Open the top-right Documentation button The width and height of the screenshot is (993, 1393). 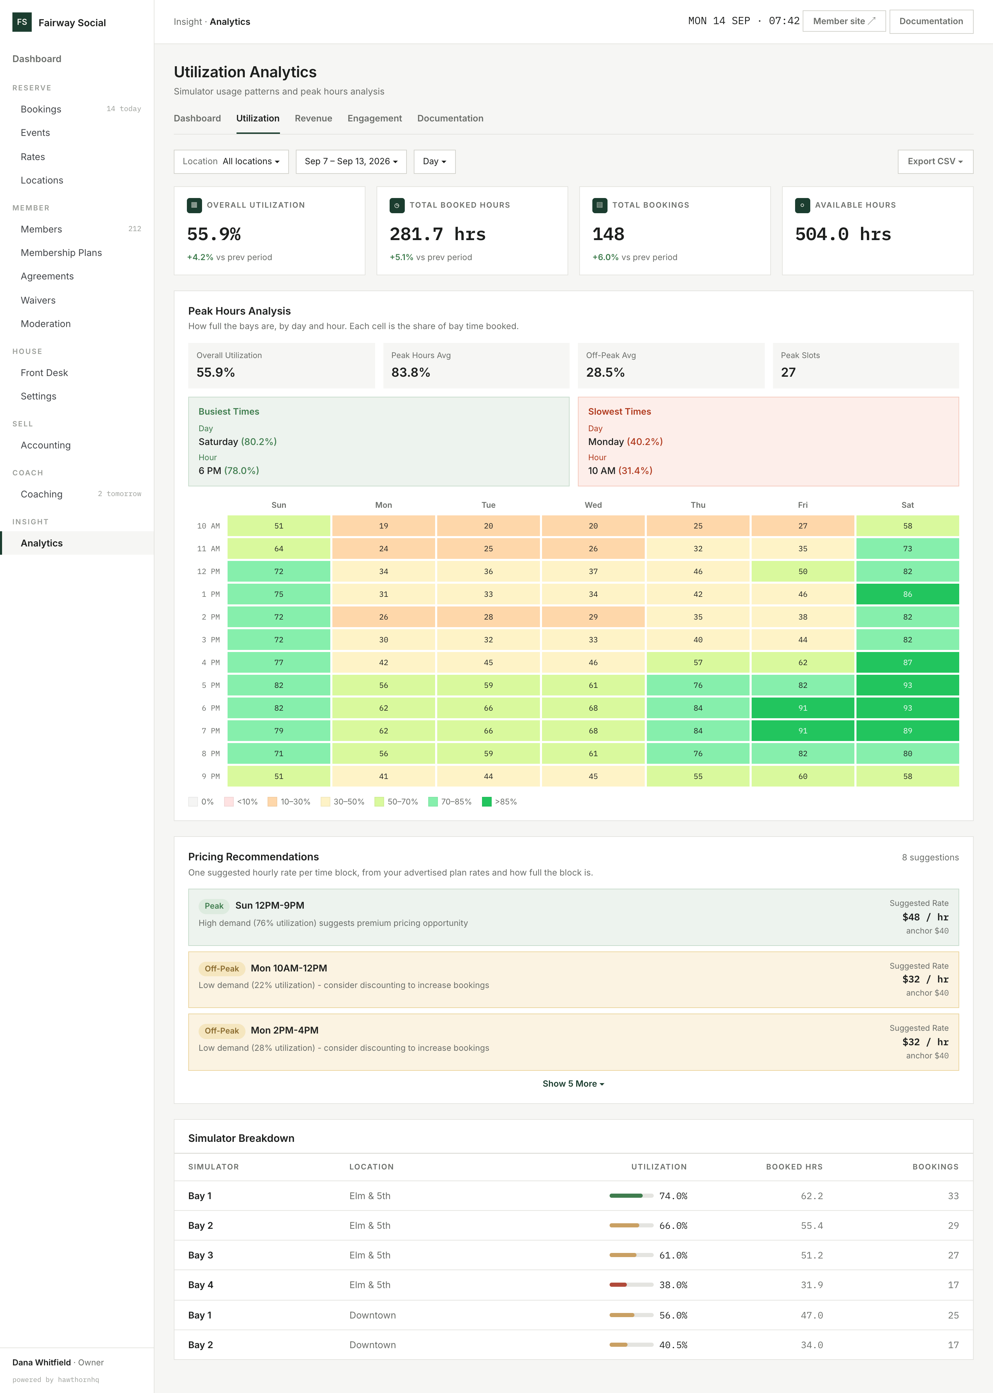pyautogui.click(x=931, y=21)
